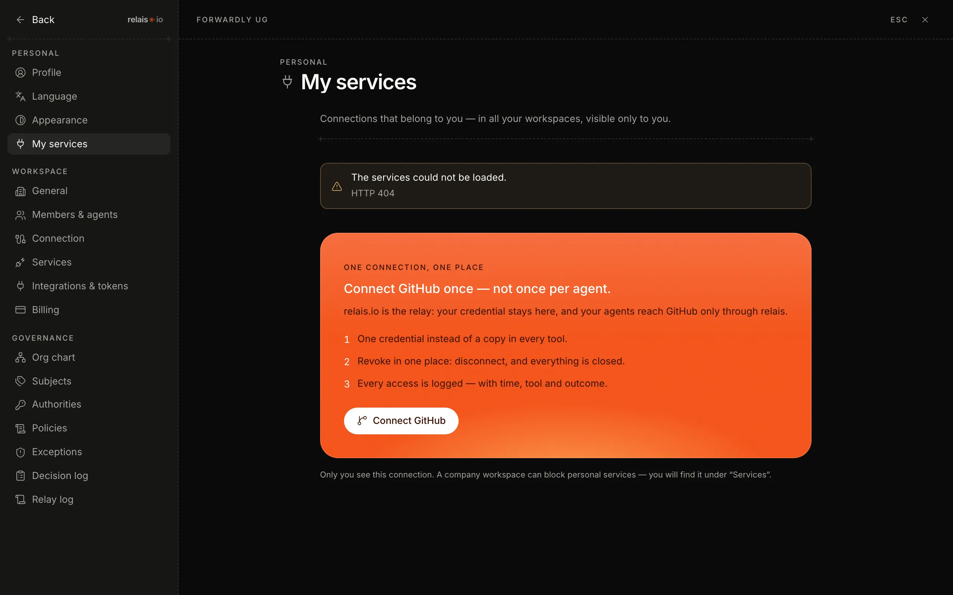Click the Services plug-spark icon
Image resolution: width=953 pixels, height=595 pixels.
pos(20,263)
